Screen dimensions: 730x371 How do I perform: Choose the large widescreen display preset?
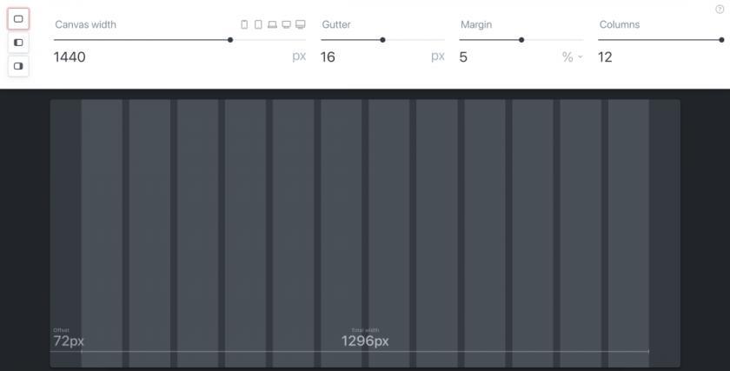[x=301, y=24]
